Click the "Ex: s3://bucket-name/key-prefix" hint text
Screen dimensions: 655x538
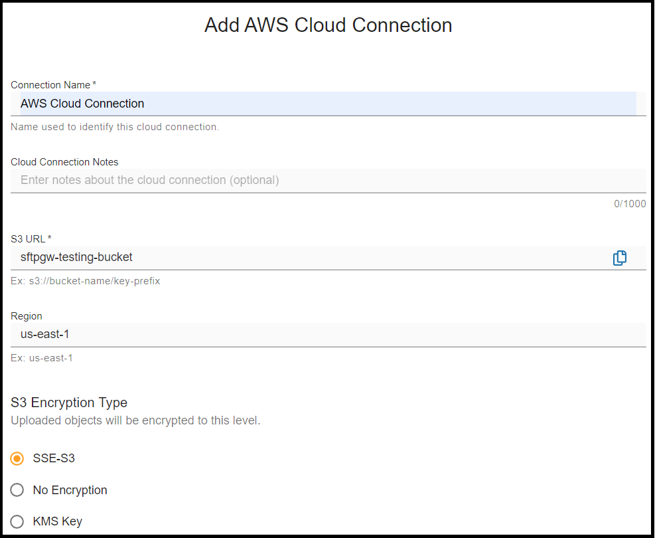(85, 281)
